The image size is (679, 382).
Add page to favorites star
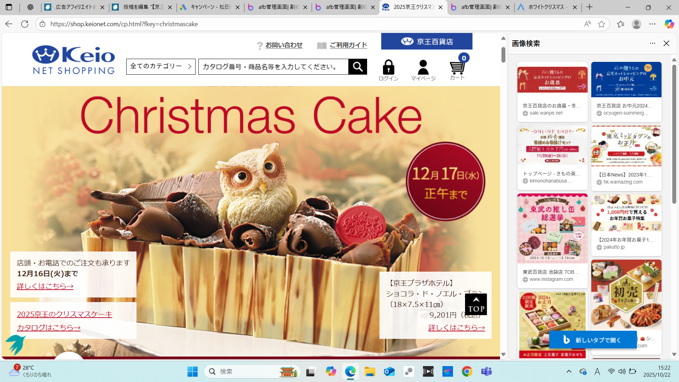pos(601,24)
